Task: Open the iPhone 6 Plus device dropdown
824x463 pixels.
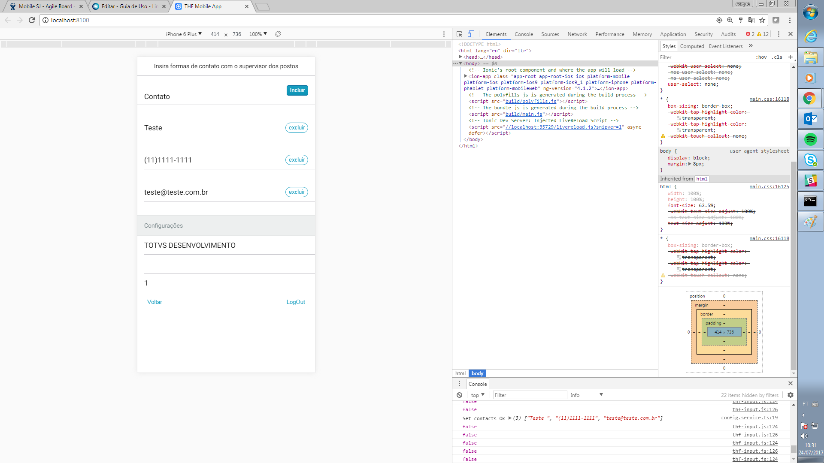Action: pyautogui.click(x=184, y=34)
